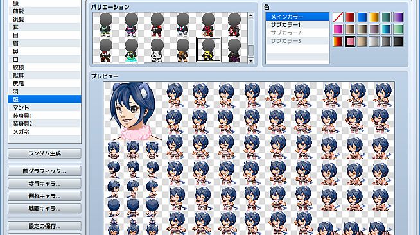Image resolution: width=420 pixels, height=235 pixels.
Task: Click the variation scrollbar thumb
Action: coord(250,50)
